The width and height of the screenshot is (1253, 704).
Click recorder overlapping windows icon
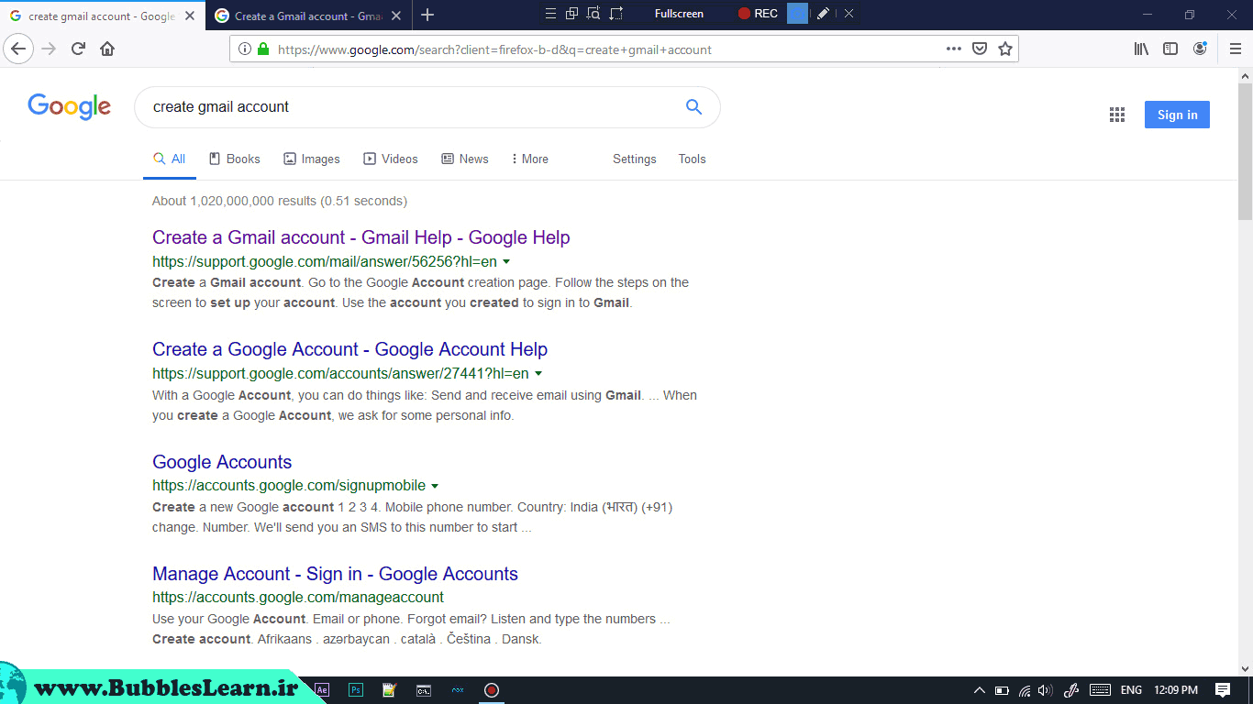571,13
